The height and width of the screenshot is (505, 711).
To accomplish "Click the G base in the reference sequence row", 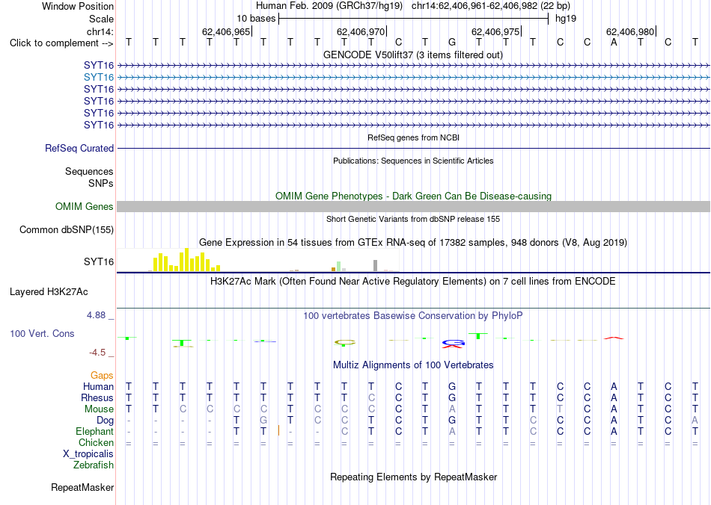I will 452,43.
